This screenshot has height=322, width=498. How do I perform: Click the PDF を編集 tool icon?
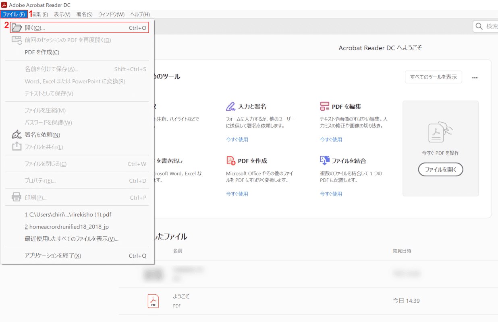(325, 107)
